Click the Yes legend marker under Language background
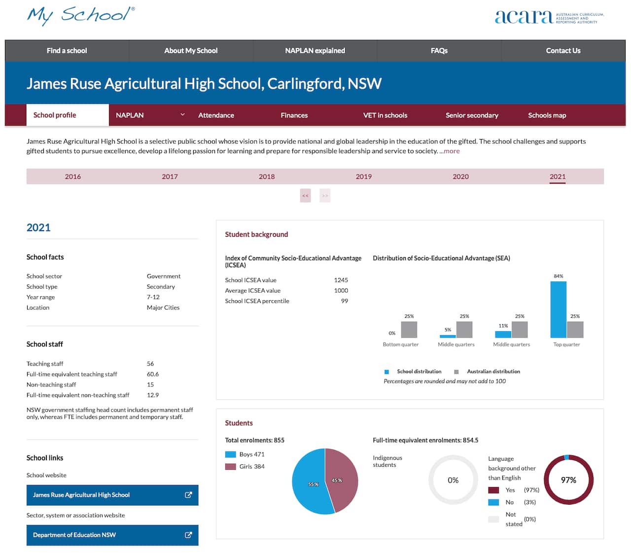Viewport: 631px width, 554px height. tap(492, 490)
